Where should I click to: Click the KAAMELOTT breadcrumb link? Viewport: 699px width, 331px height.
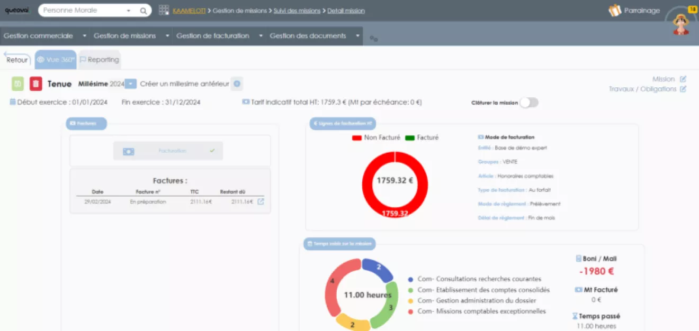point(189,11)
